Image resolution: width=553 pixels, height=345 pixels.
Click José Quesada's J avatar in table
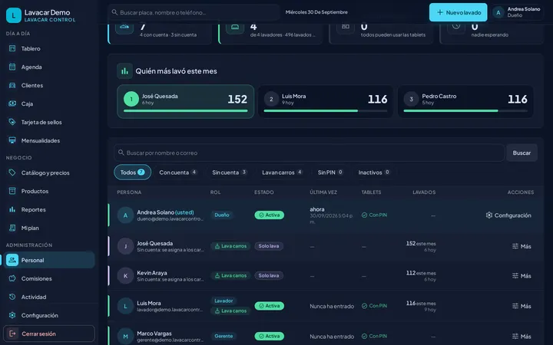(125, 246)
